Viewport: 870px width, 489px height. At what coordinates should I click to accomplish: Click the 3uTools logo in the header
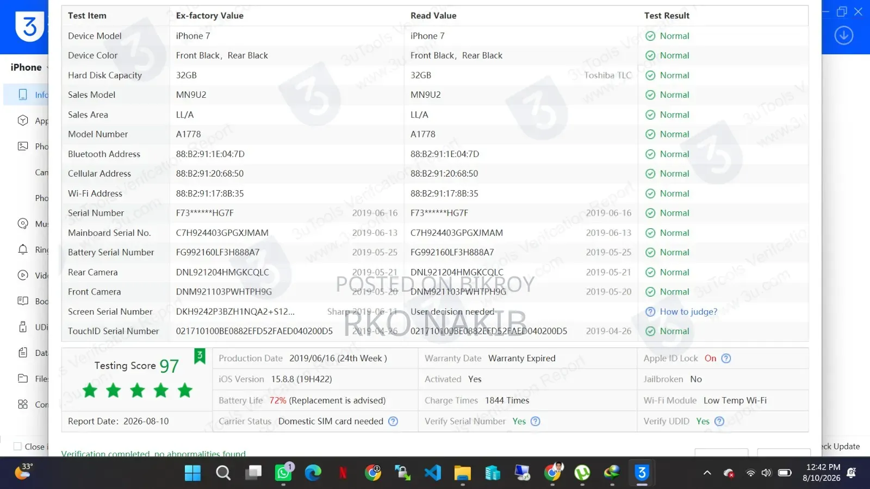point(29,26)
